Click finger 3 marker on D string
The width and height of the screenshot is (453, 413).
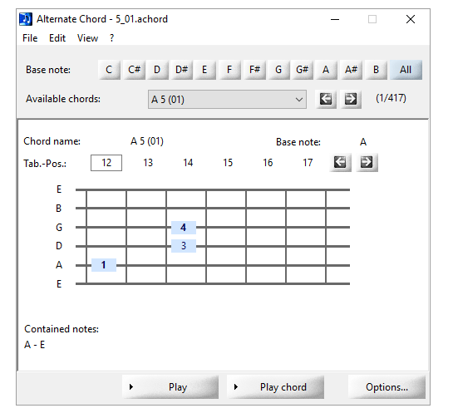tap(184, 246)
